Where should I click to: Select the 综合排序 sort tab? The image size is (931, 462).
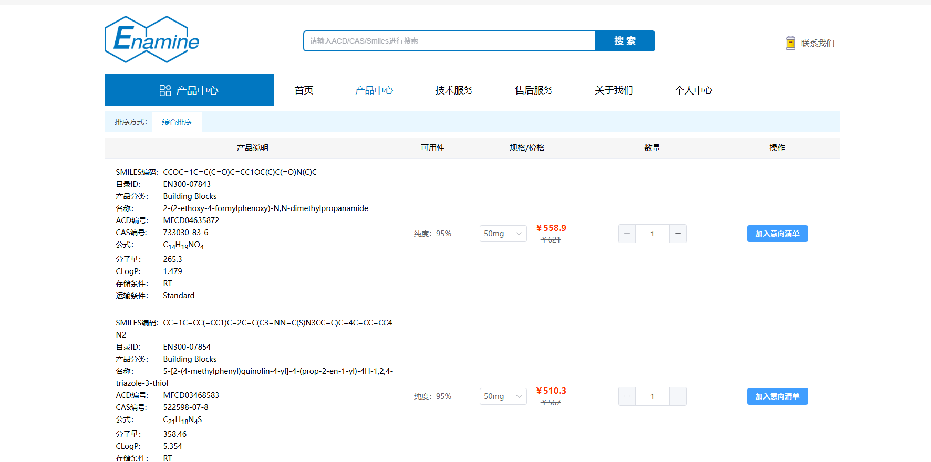pyautogui.click(x=177, y=122)
